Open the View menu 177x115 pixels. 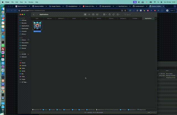point(21,2)
